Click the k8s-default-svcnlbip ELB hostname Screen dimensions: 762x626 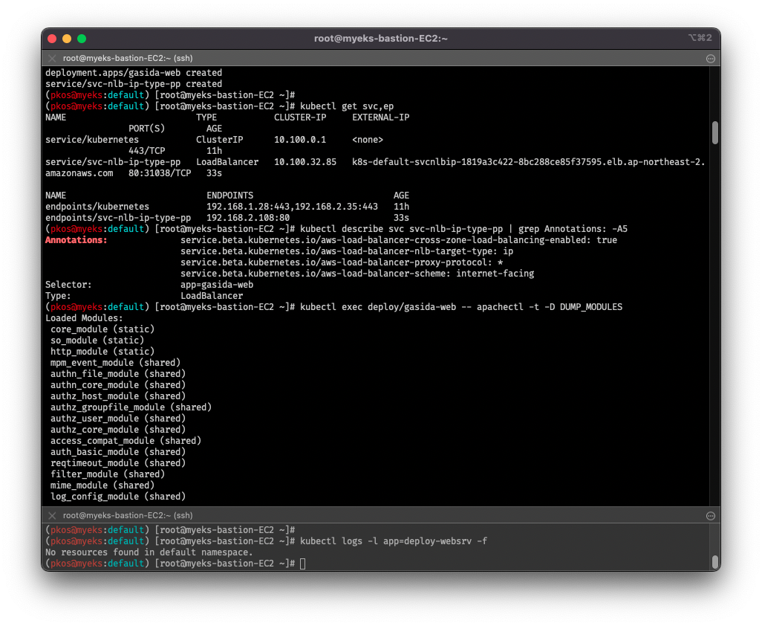coord(528,162)
